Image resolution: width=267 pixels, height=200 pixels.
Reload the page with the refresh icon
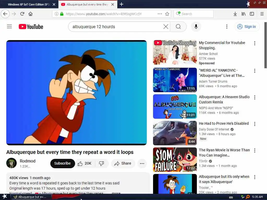tap(22, 14)
